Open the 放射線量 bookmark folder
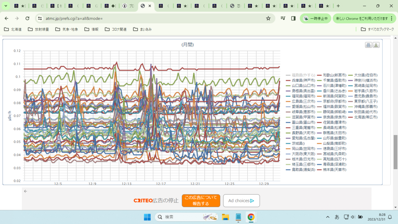The image size is (398, 224). point(38,29)
